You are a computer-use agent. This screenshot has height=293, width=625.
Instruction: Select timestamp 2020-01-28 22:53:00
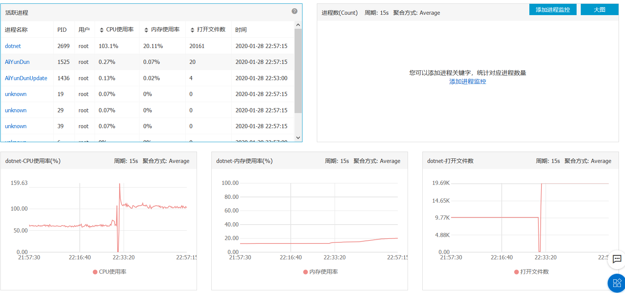point(261,78)
